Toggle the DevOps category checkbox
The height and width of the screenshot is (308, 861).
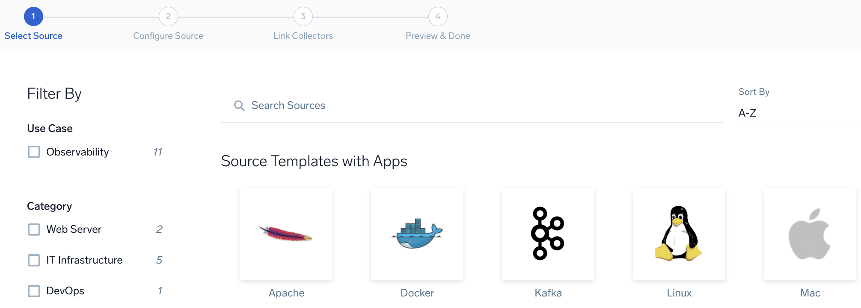[34, 291]
